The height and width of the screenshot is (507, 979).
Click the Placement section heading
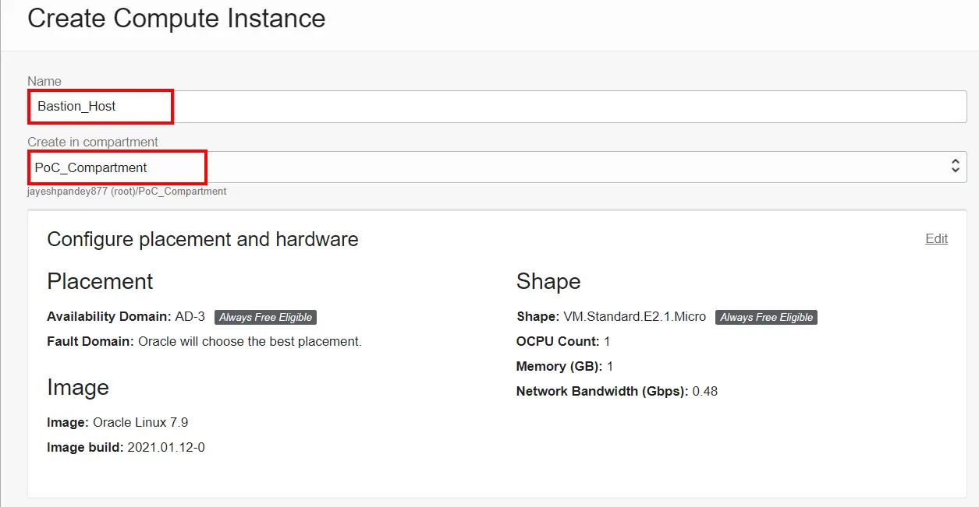pos(100,281)
